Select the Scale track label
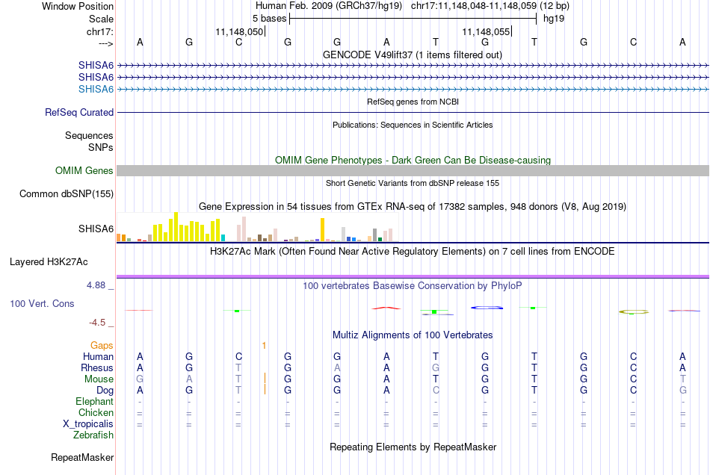Viewport: 710px width, 475px height. (101, 19)
